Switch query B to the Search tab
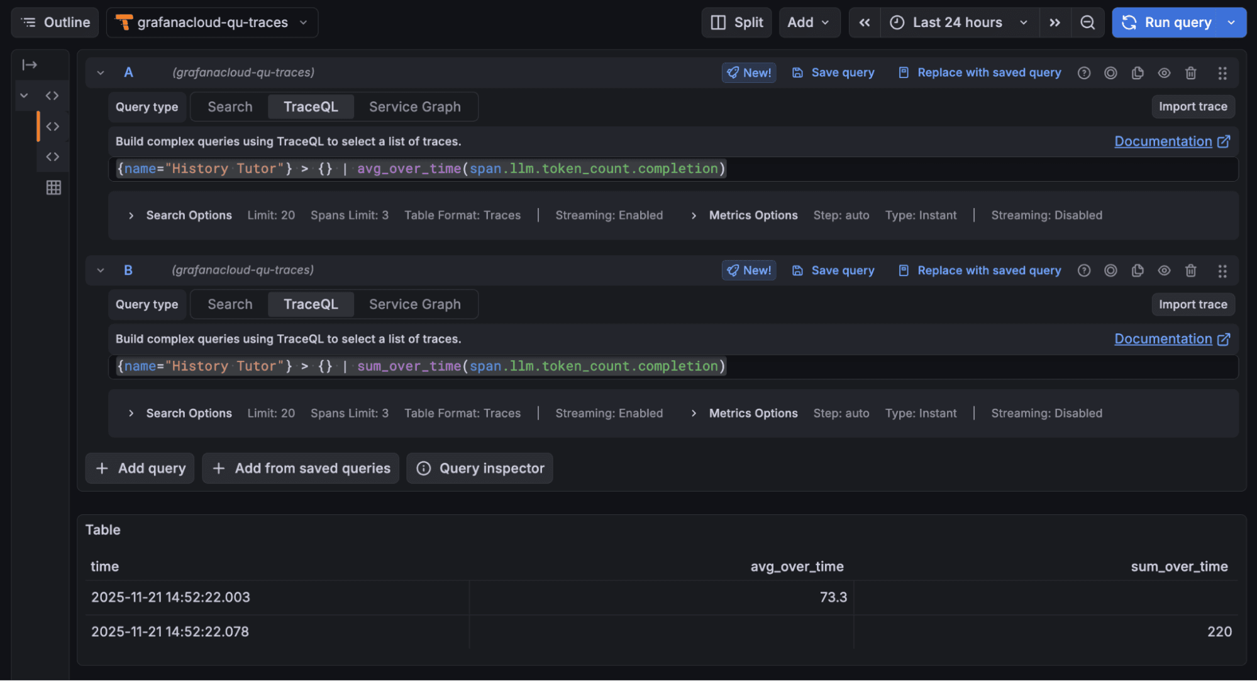 tap(230, 304)
